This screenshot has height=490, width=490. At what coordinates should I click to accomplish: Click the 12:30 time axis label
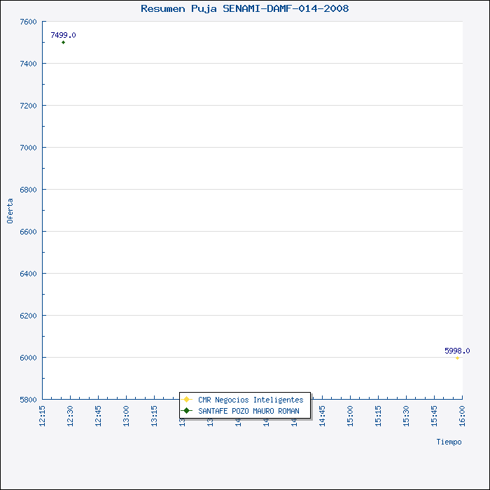(x=71, y=414)
